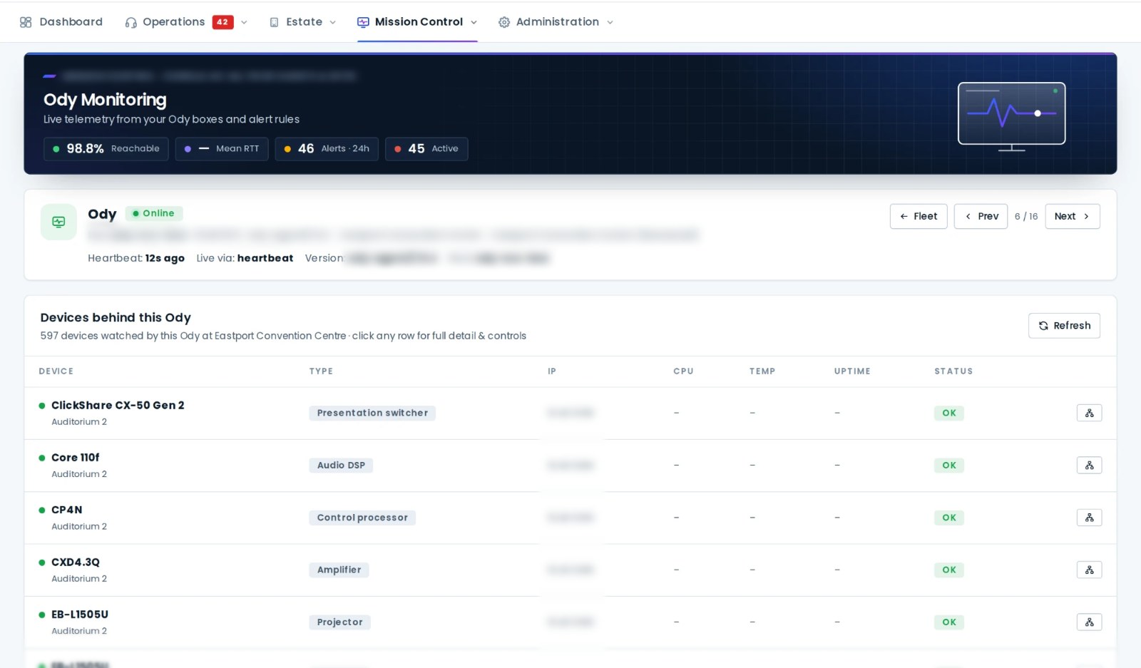The height and width of the screenshot is (668, 1141).
Task: Click the 46 Alerts 24h chip
Action: (327, 149)
